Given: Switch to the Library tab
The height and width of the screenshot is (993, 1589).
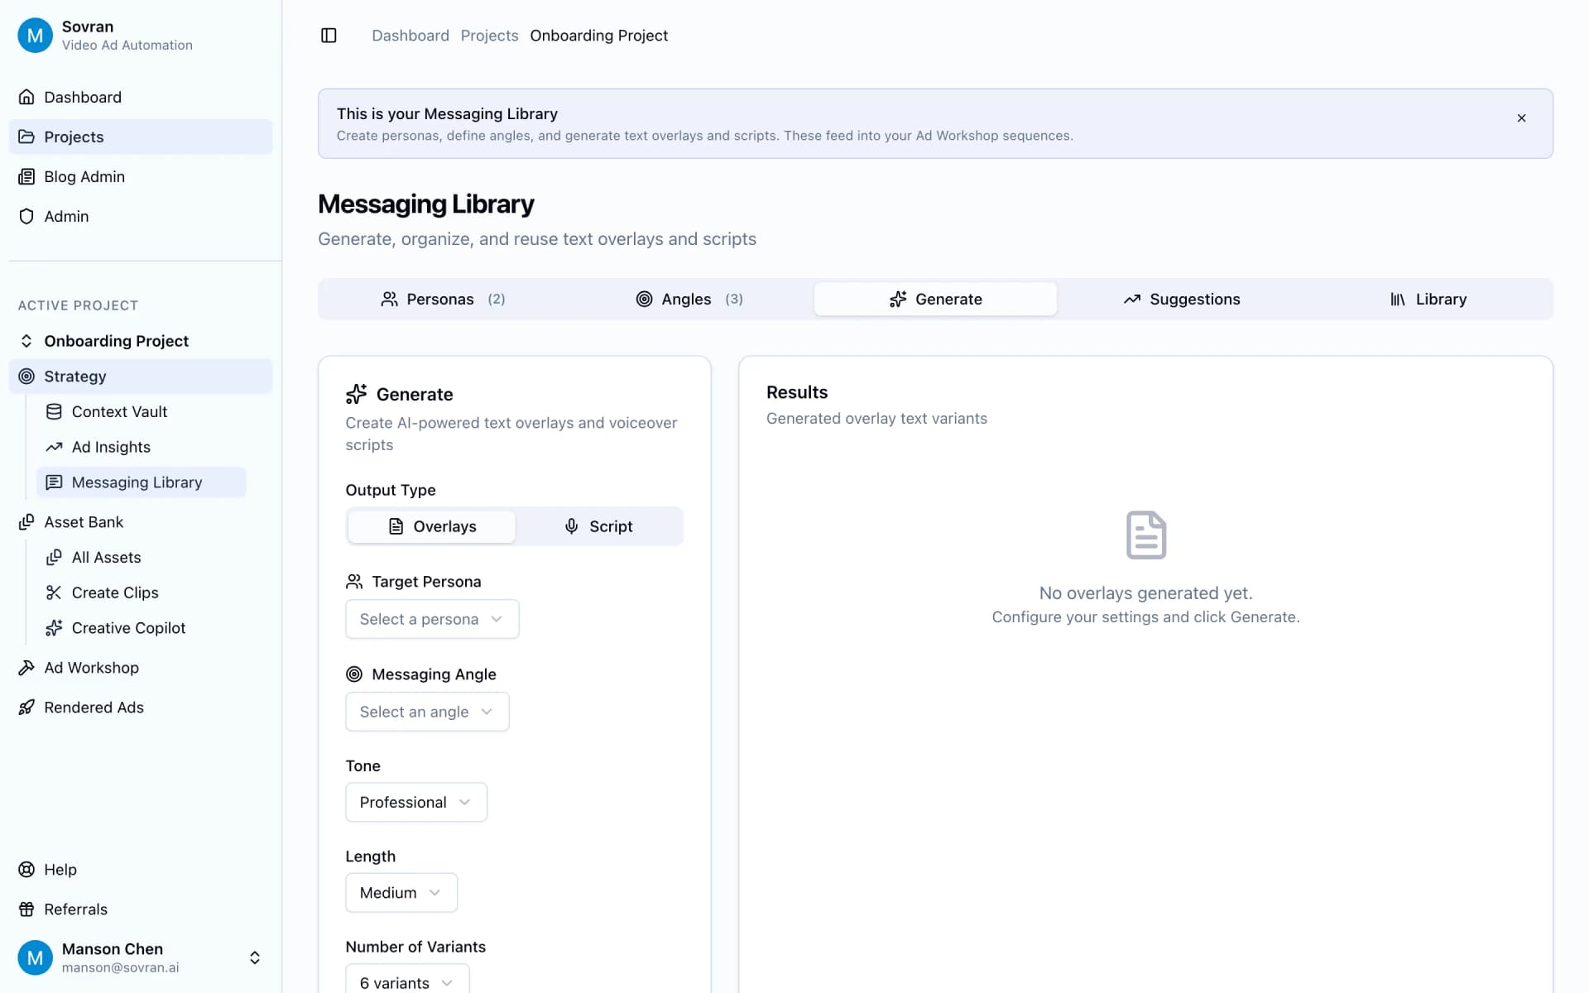Looking at the screenshot, I should pos(1428,300).
